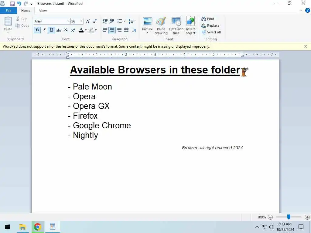The height and width of the screenshot is (233, 311).
Task: Open WordPad Help
Action: (x=307, y=11)
